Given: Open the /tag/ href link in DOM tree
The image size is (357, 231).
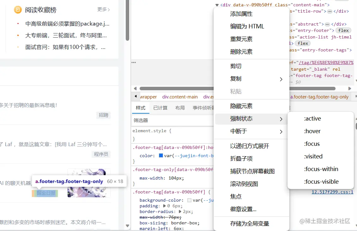Looking at the screenshot, I should coord(326,62).
